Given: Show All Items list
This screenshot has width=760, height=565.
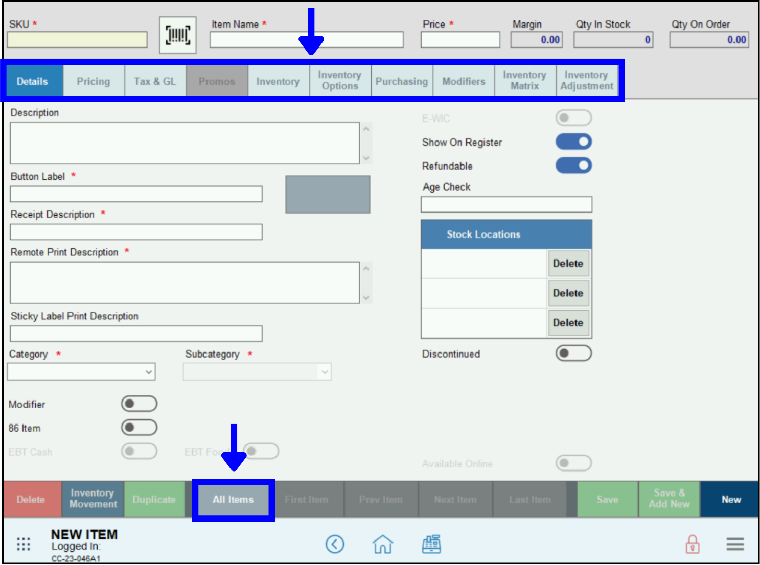Looking at the screenshot, I should coord(233,499).
